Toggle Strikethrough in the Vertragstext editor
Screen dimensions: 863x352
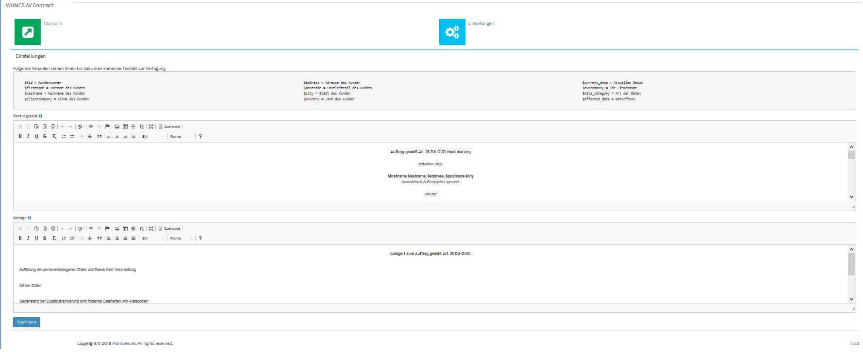pos(45,137)
